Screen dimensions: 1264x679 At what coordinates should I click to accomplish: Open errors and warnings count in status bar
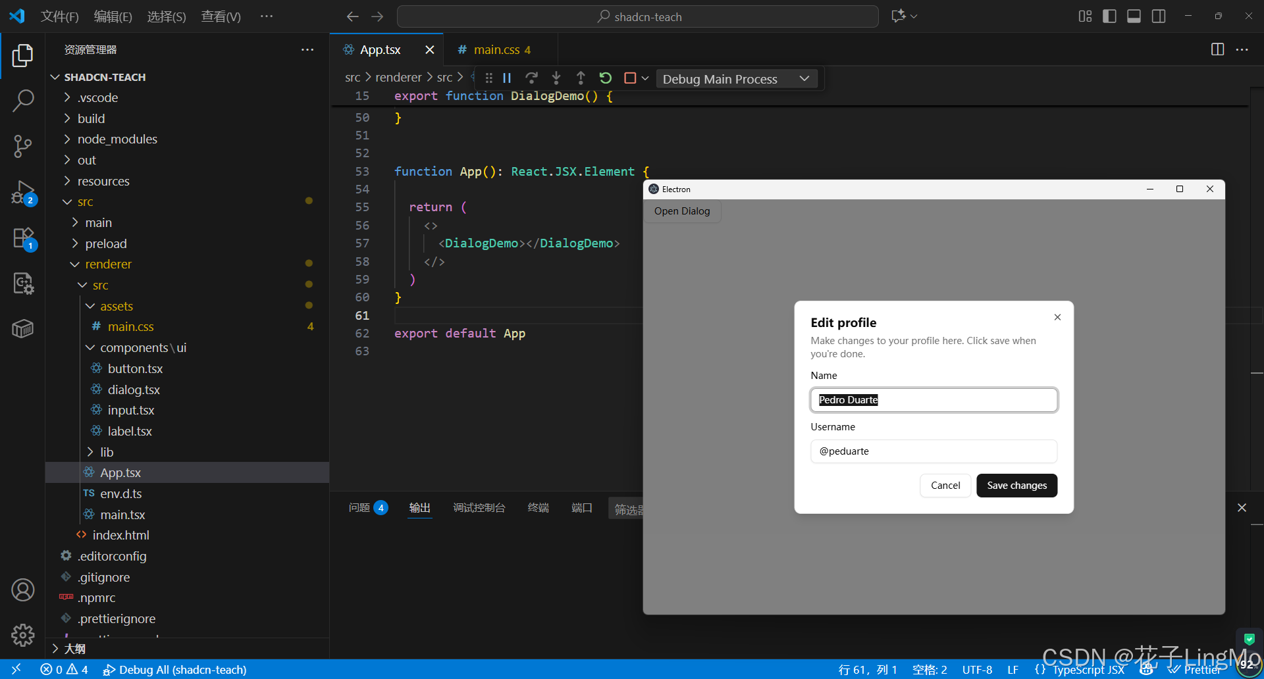tap(65, 669)
